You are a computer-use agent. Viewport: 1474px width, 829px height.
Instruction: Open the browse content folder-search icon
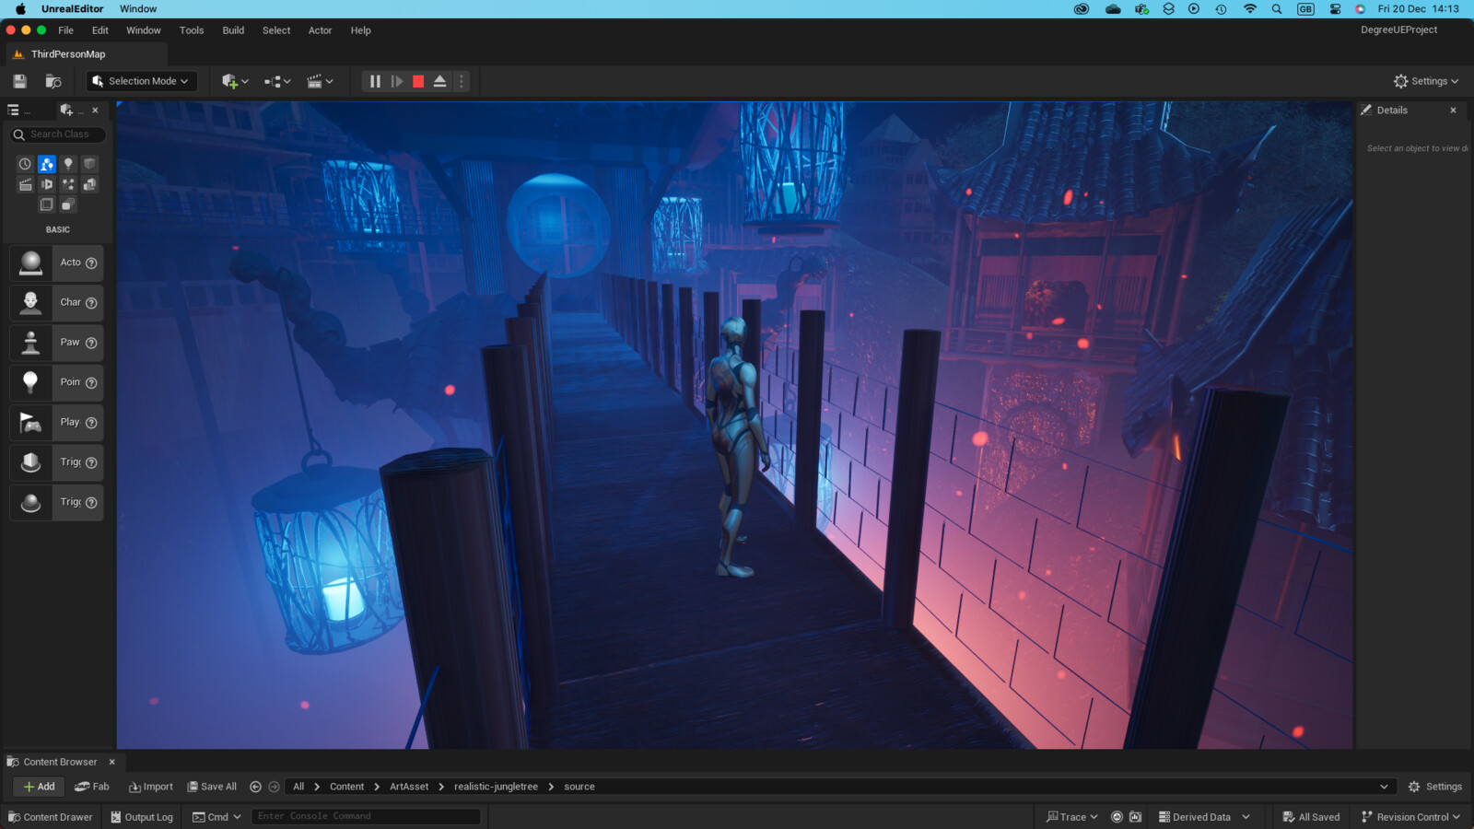pyautogui.click(x=53, y=81)
